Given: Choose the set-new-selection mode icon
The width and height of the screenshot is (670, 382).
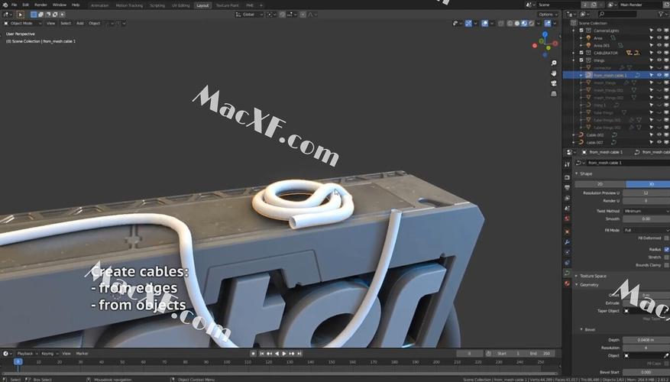Looking at the screenshot, I should coord(34,15).
